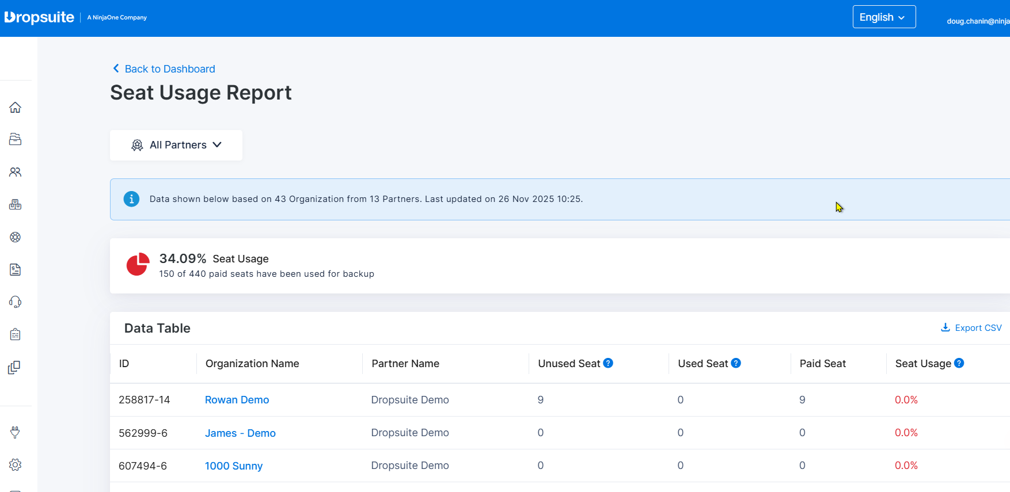
Task: Click the Seat Usage help icon
Action: 959,363
